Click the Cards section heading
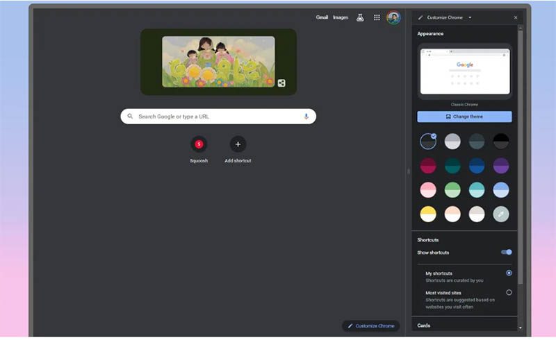This screenshot has width=556, height=340. coord(423,325)
